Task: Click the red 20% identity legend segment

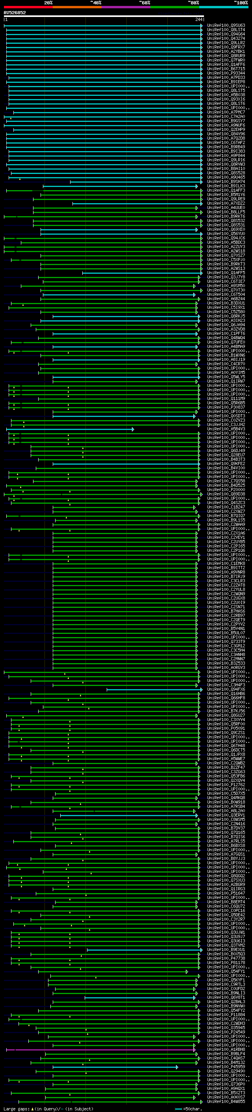Action: click(x=28, y=7)
